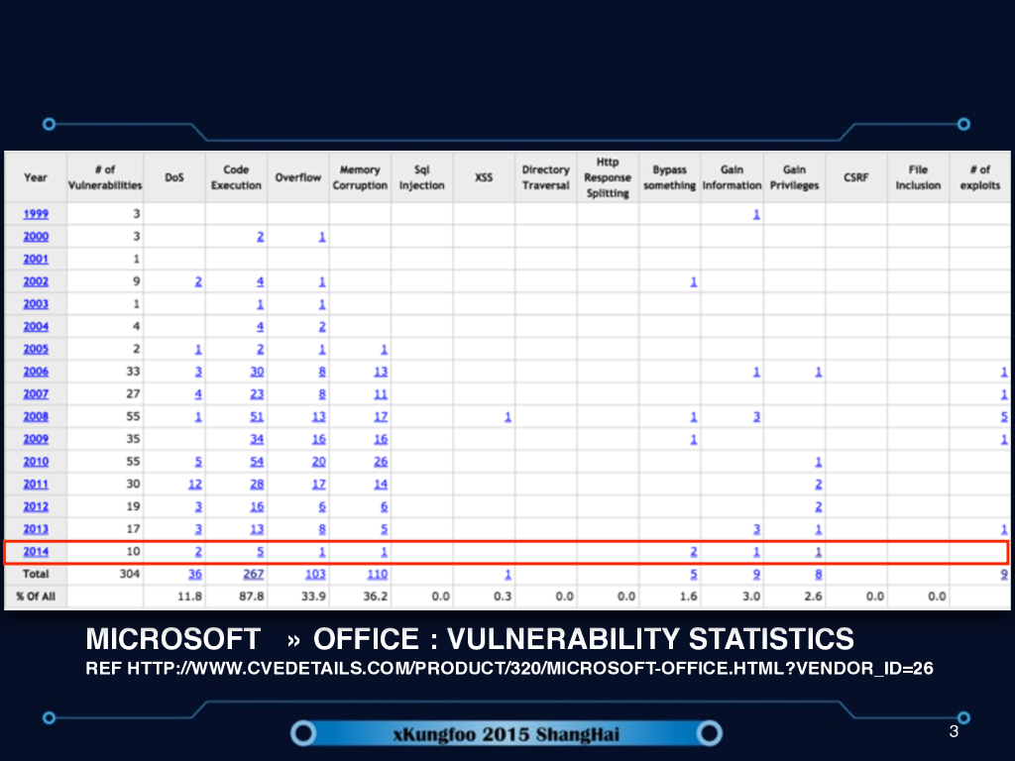Select the Code Execution column header
This screenshot has height=761, width=1015.
(236, 177)
